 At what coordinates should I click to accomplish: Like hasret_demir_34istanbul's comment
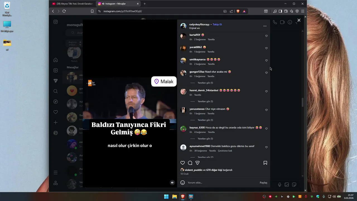[x=266, y=92]
